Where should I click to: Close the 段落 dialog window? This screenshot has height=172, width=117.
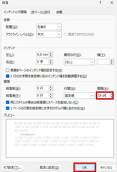(x=112, y=3)
